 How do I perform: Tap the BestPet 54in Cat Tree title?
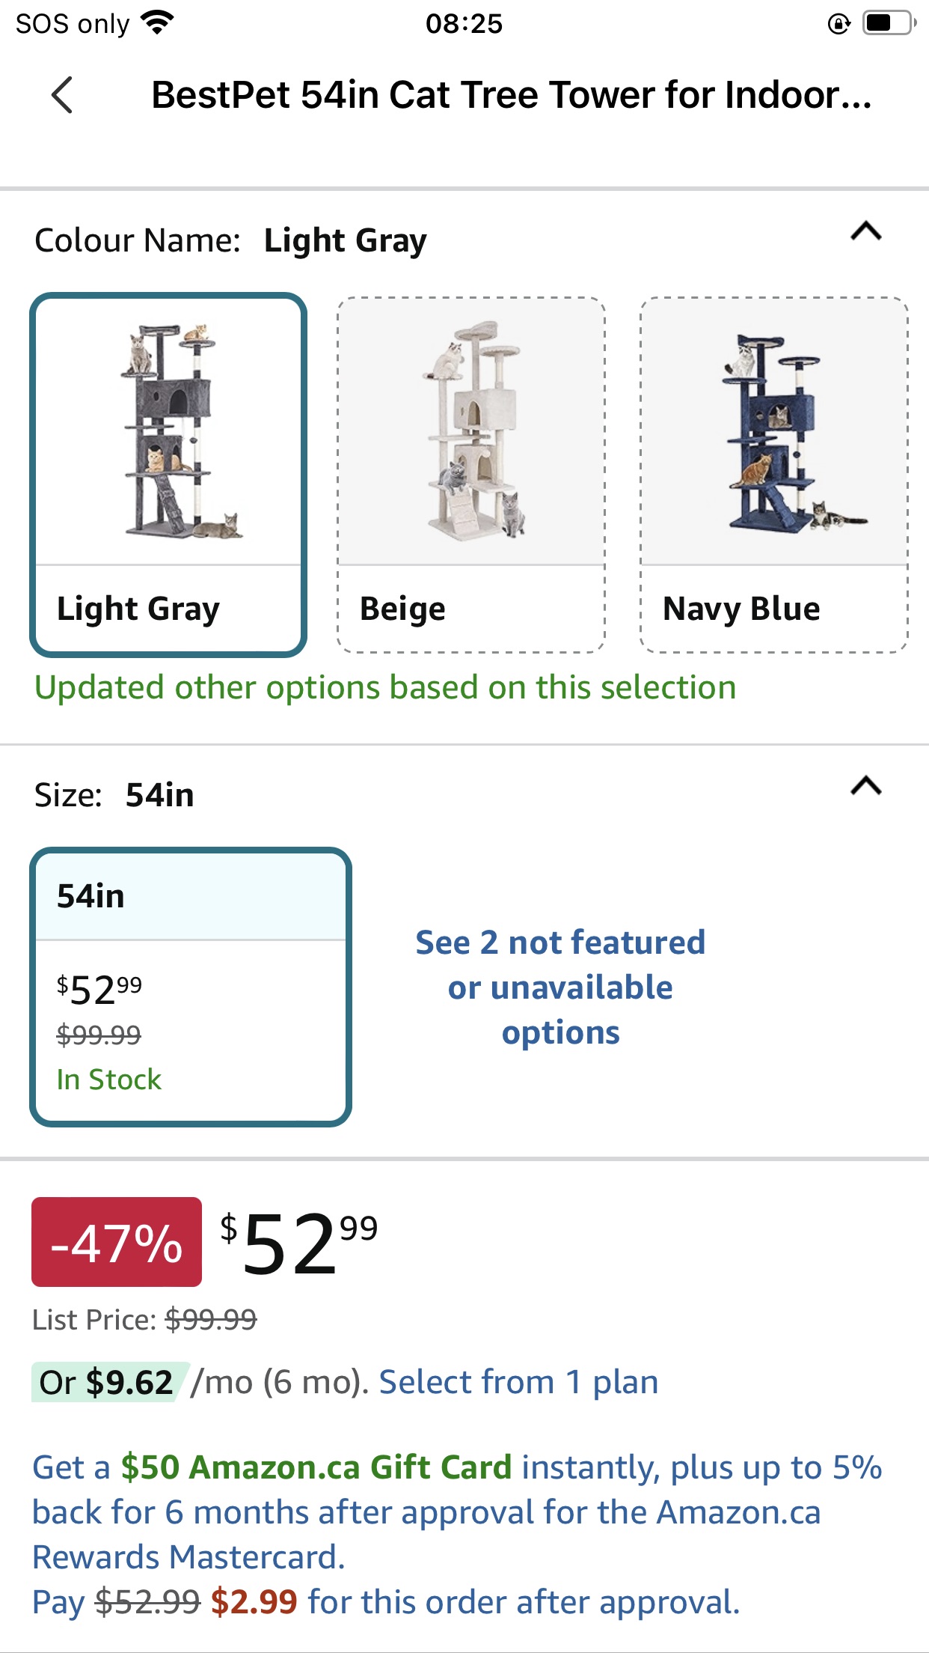point(512,95)
